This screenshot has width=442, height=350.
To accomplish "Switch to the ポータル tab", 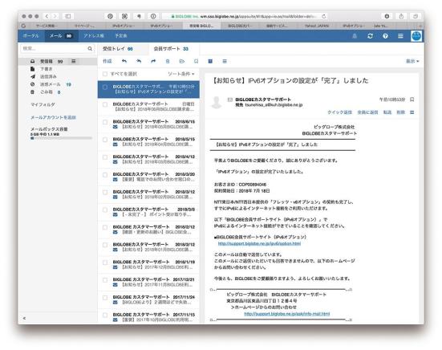I will point(30,36).
